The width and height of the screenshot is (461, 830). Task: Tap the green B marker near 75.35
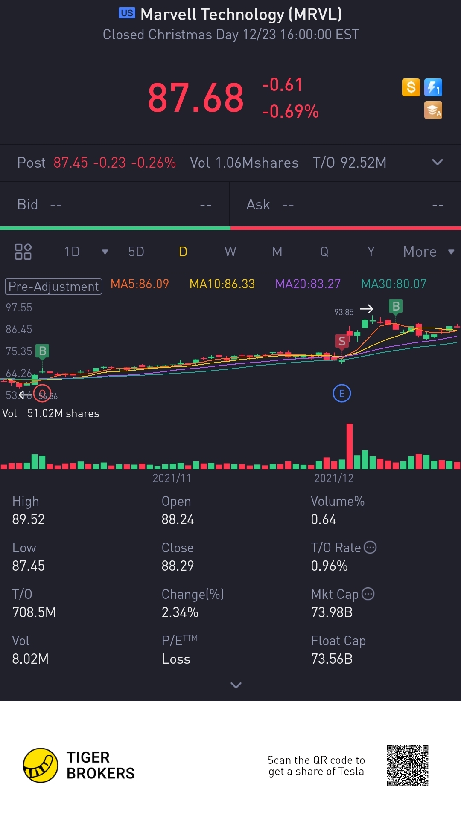click(x=42, y=351)
